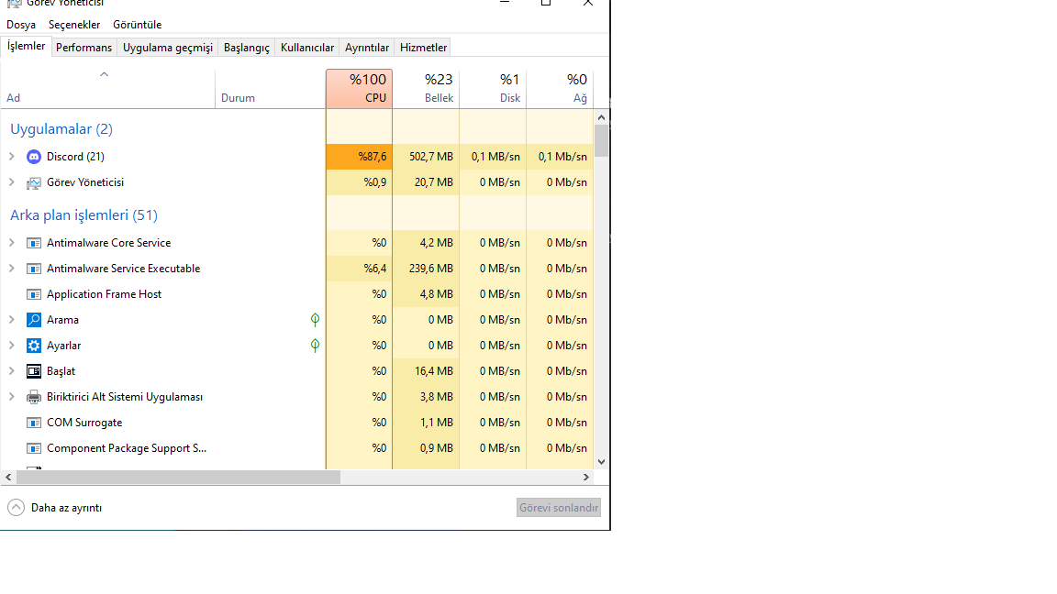The height and width of the screenshot is (594, 1057).
Task: Click the Component Package Support icon
Action: [34, 448]
